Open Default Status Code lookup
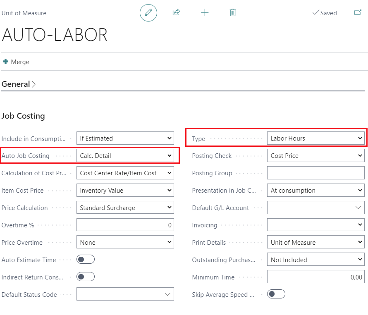This screenshot has height=315, width=368. (x=125, y=294)
